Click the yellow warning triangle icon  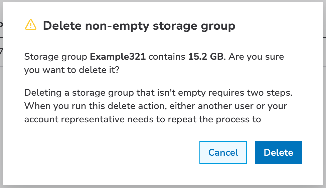[30, 25]
